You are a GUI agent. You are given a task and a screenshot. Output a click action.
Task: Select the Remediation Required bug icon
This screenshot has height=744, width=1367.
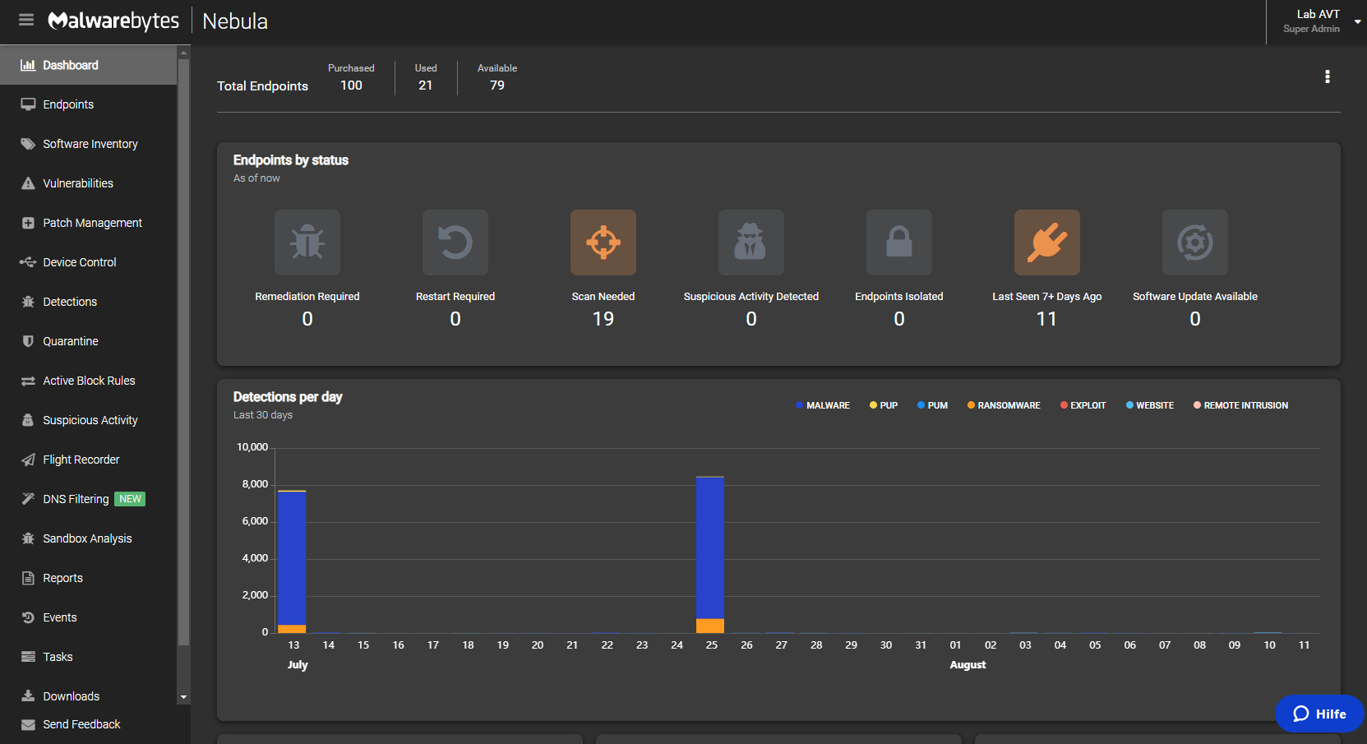(x=307, y=243)
